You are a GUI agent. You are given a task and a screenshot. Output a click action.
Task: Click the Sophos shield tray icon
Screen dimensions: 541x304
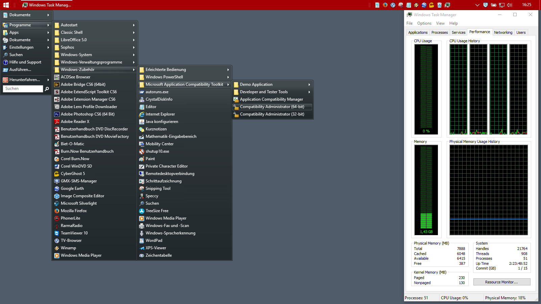coord(486,5)
